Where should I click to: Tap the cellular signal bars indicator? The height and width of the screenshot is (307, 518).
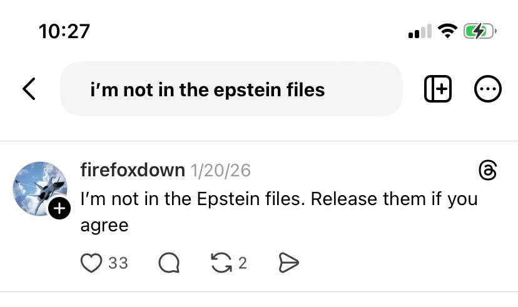pos(420,31)
